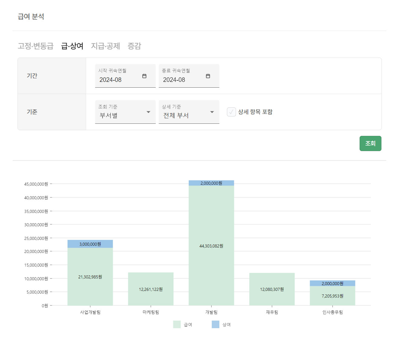399x340 pixels.
Task: Click the 25,000,000원 y-axis label
Action: (36, 238)
